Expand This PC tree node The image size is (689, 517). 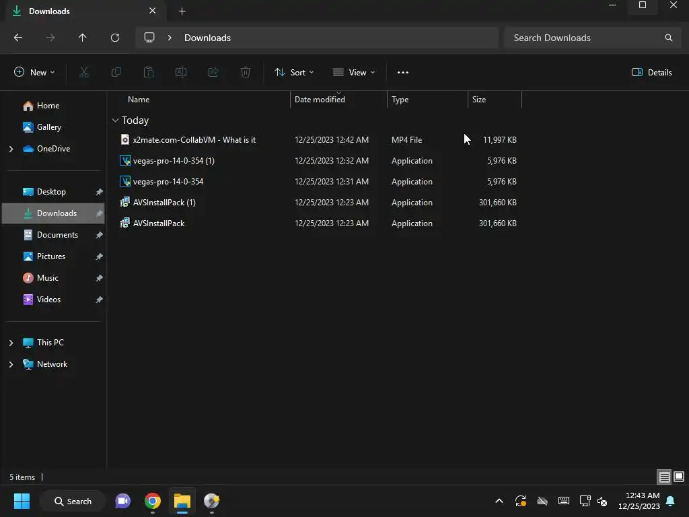[x=11, y=343]
